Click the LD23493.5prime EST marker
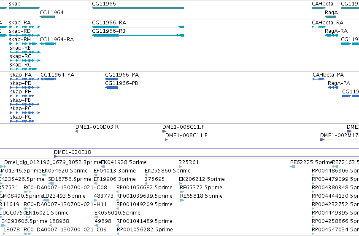The width and height of the screenshot is (359, 236). tap(46, 200)
